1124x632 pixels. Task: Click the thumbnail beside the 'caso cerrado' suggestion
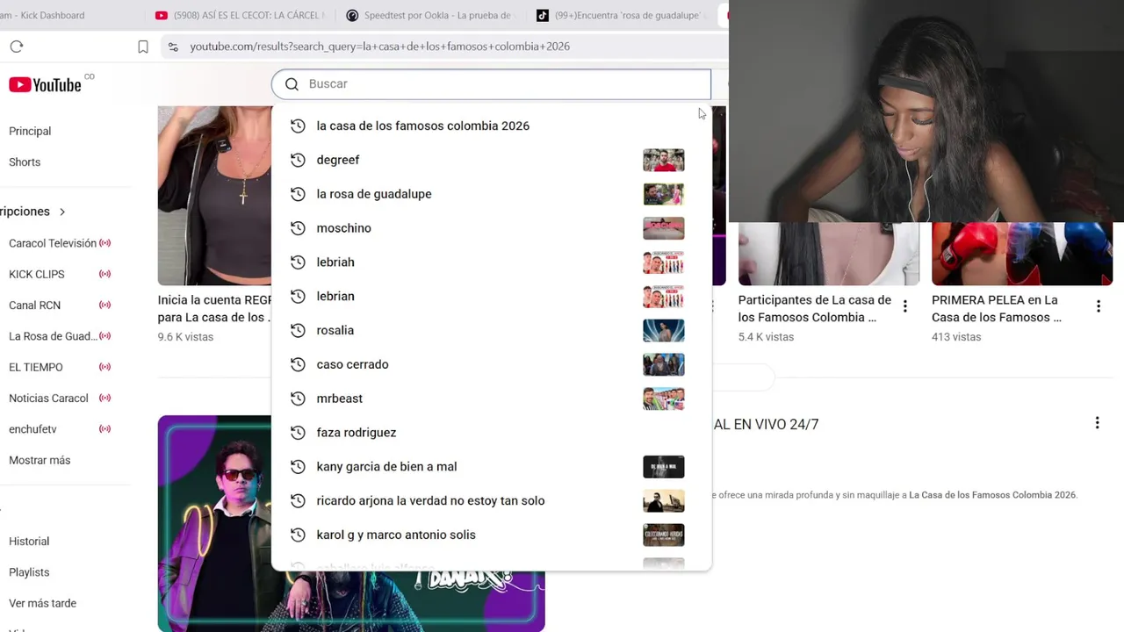click(663, 364)
